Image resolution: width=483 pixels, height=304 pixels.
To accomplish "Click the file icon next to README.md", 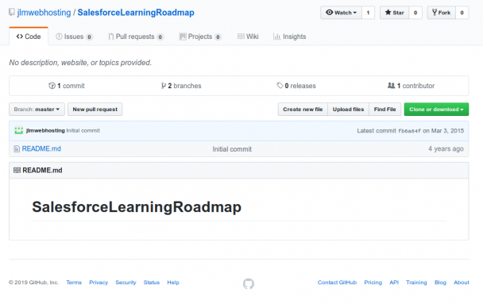I will click(17, 149).
